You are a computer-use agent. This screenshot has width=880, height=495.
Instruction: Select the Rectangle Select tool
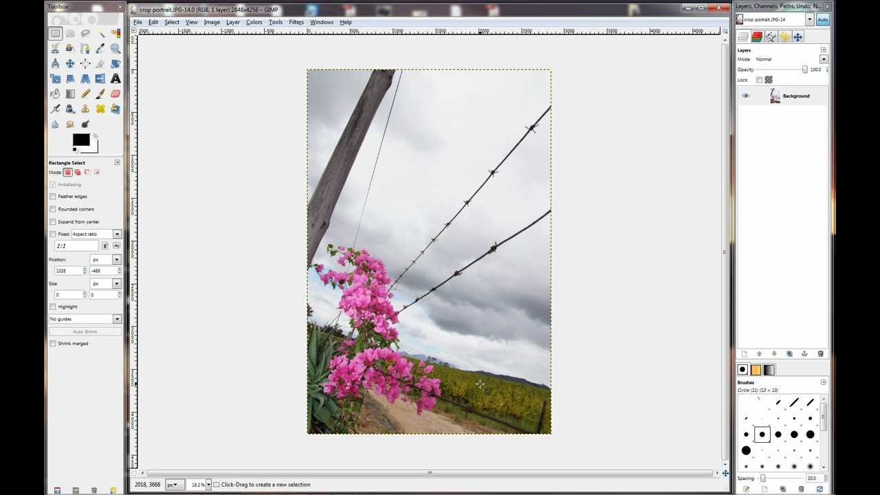[55, 33]
